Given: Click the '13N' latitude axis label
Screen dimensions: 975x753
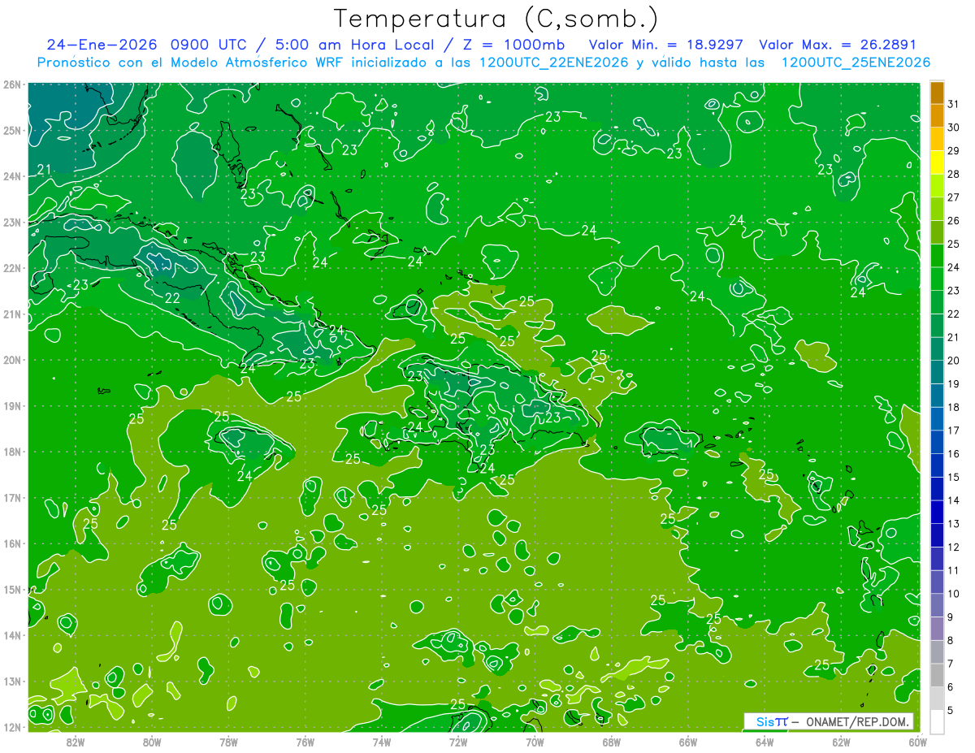Looking at the screenshot, I should [x=12, y=681].
